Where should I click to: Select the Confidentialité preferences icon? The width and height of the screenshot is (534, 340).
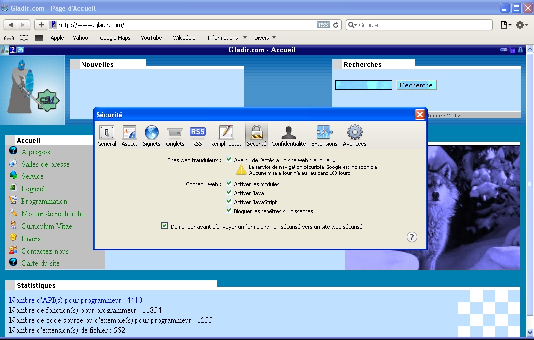click(288, 135)
